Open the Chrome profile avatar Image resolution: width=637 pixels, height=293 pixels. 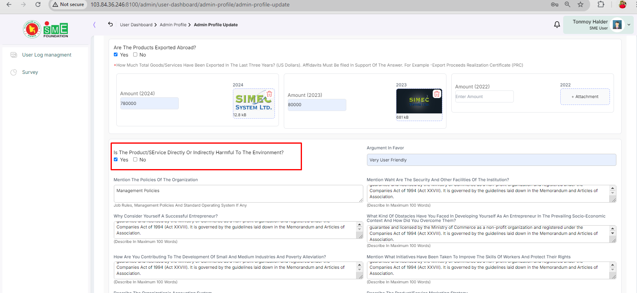click(x=622, y=4)
